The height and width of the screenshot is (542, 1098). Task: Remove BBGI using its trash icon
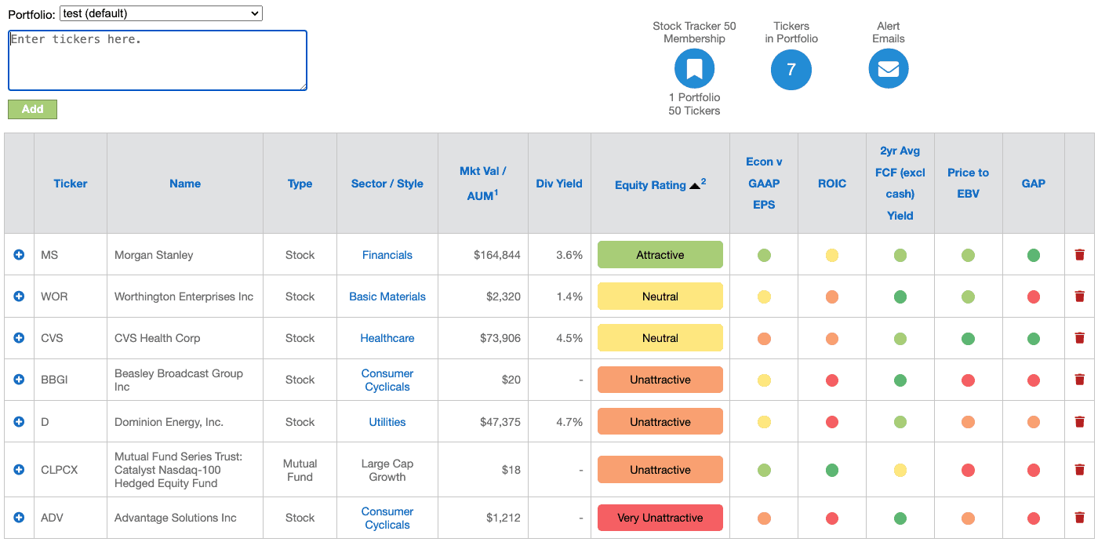click(x=1080, y=380)
